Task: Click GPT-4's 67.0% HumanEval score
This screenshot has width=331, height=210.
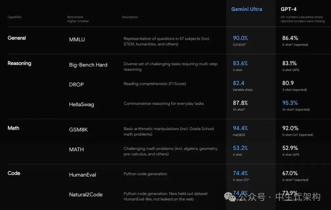Action: point(290,173)
